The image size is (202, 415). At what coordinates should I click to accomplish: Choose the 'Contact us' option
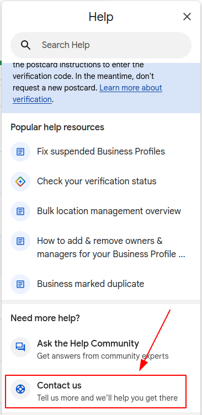(96, 391)
